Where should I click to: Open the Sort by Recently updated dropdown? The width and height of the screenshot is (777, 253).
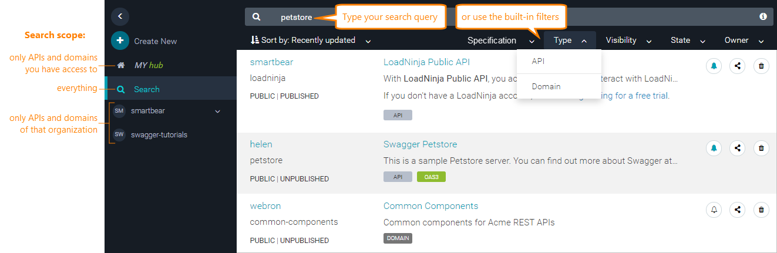311,41
